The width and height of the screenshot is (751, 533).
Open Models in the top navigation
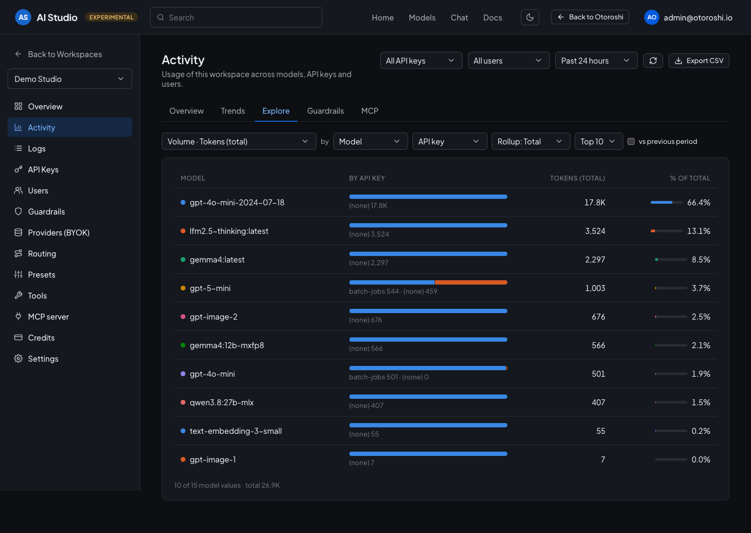click(x=422, y=17)
